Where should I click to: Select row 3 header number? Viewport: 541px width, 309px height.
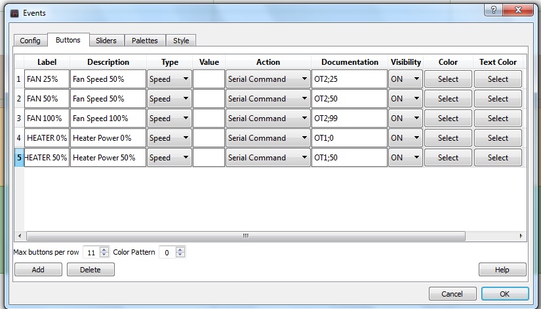[18, 118]
